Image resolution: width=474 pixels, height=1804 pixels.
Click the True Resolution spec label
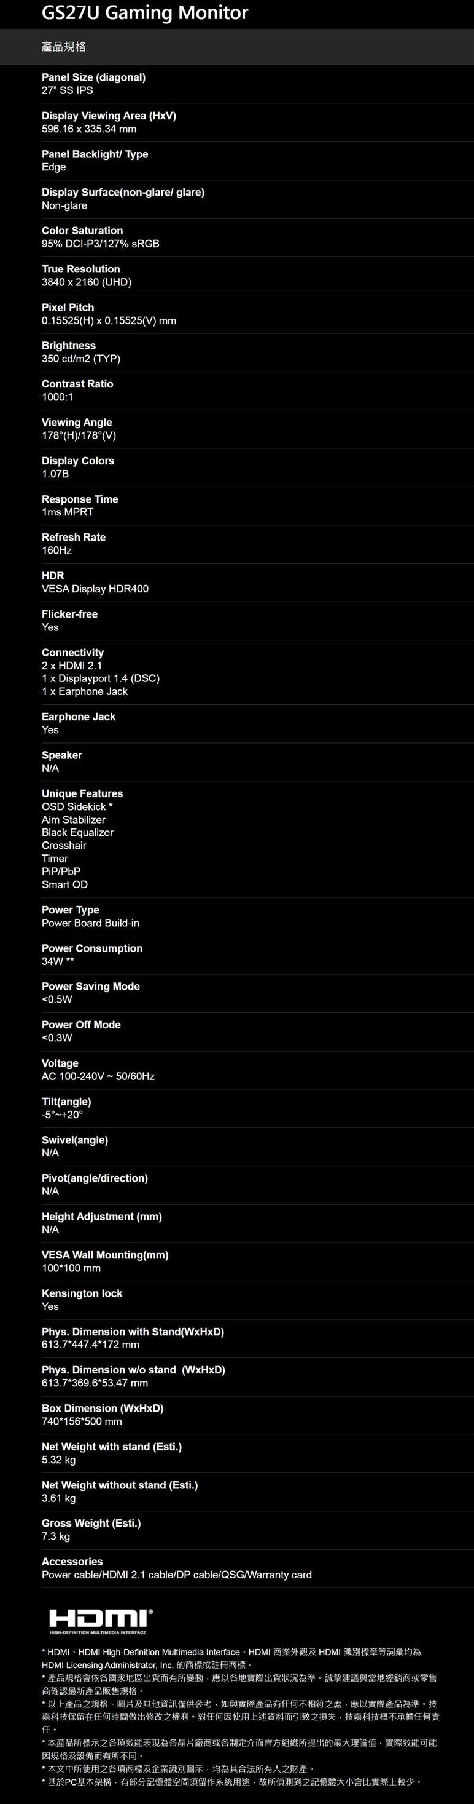[80, 269]
